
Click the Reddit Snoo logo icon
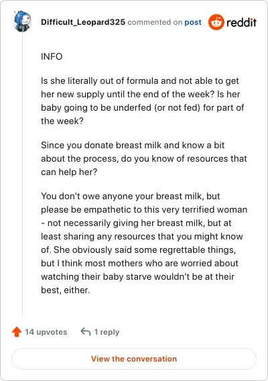click(216, 22)
